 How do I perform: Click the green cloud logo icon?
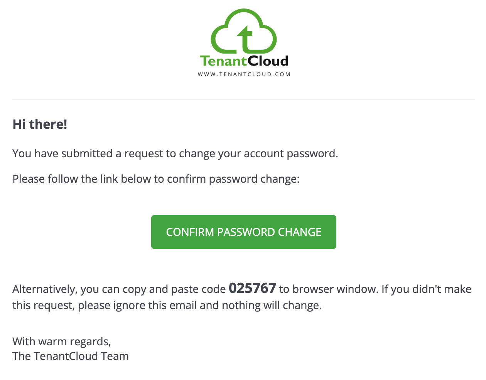tap(244, 32)
